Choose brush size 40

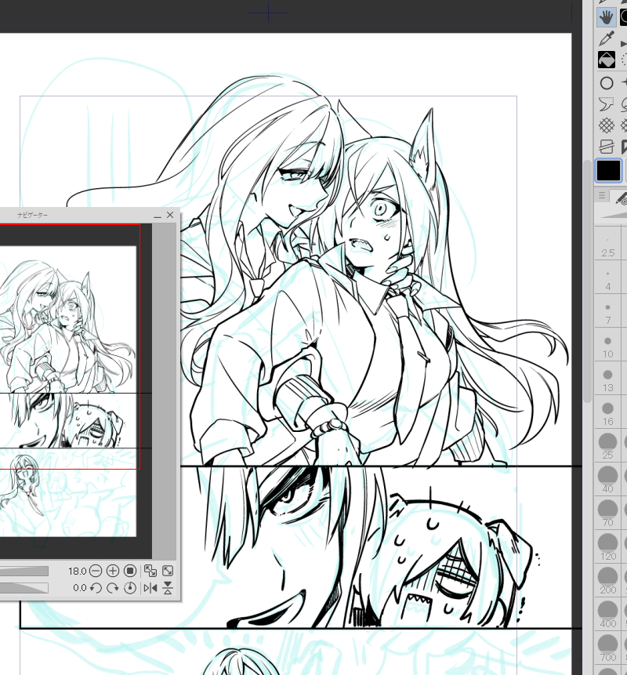tap(607, 481)
